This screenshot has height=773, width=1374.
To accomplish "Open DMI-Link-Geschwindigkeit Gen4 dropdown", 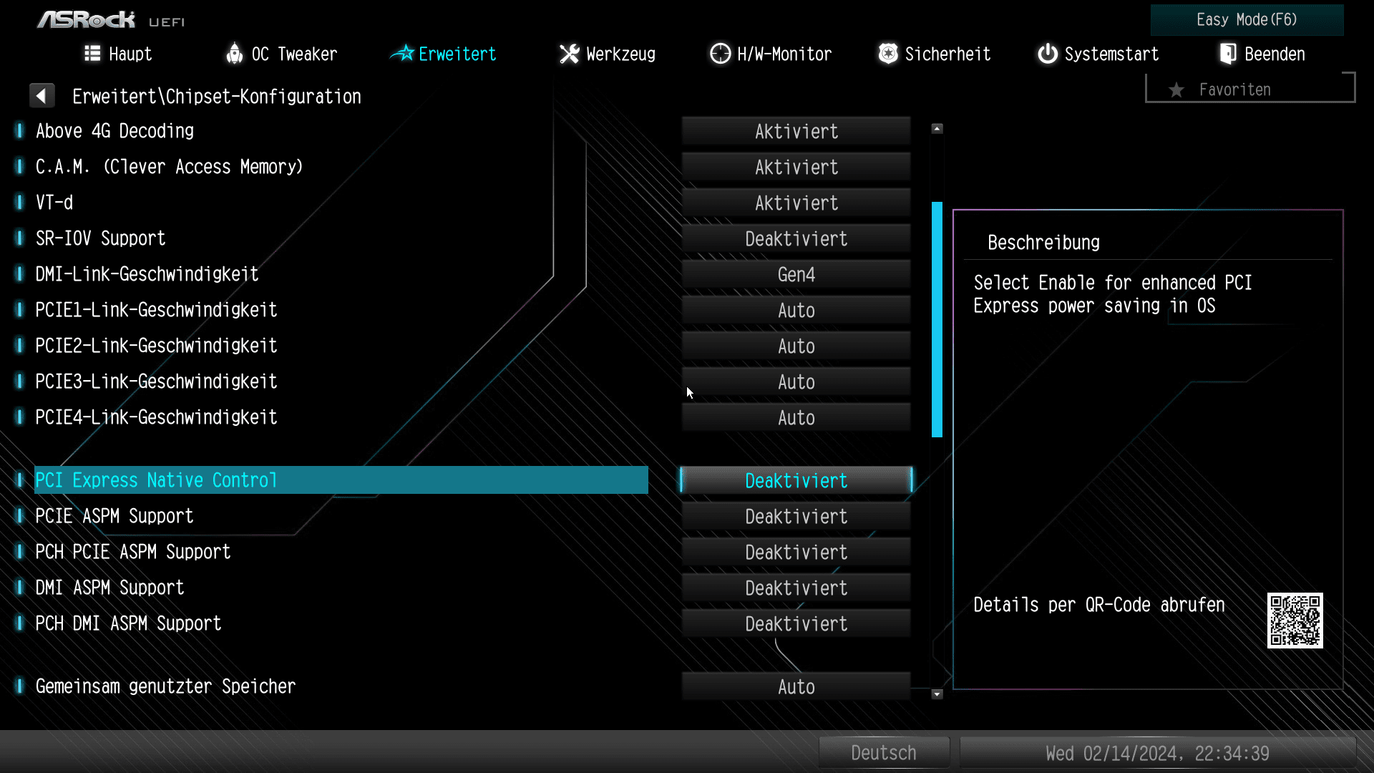I will (x=796, y=275).
